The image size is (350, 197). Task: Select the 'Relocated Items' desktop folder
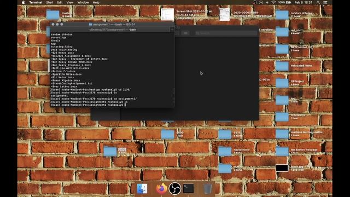tap(282, 66)
